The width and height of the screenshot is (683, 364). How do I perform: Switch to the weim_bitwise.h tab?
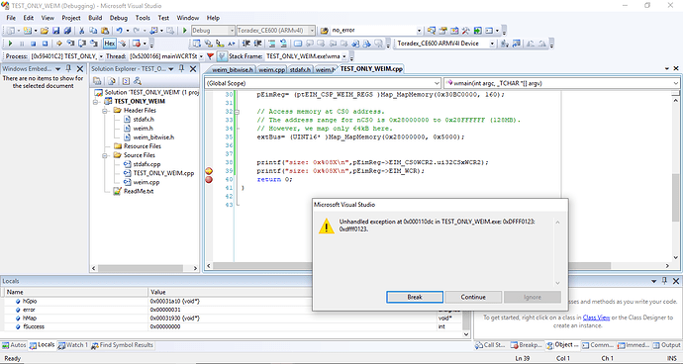(233, 69)
